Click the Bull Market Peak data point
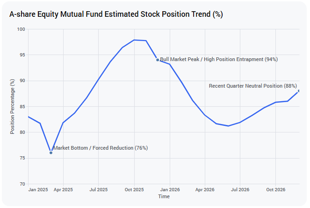The width and height of the screenshot is (310, 208). (158, 60)
